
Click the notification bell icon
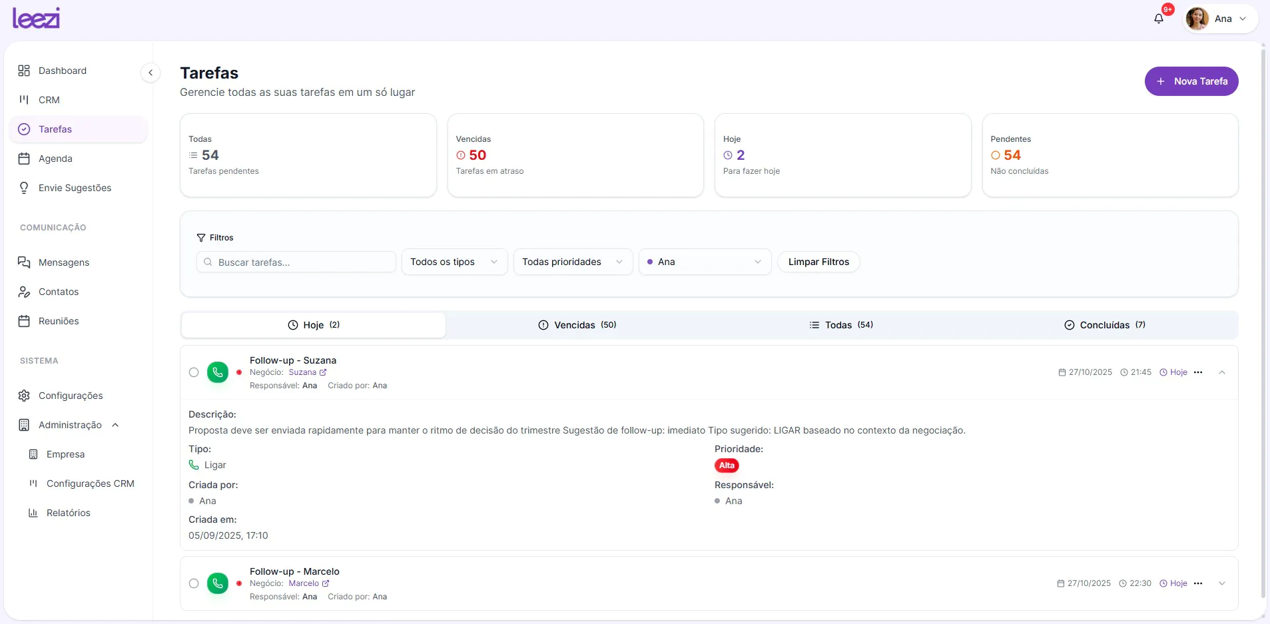pyautogui.click(x=1158, y=19)
